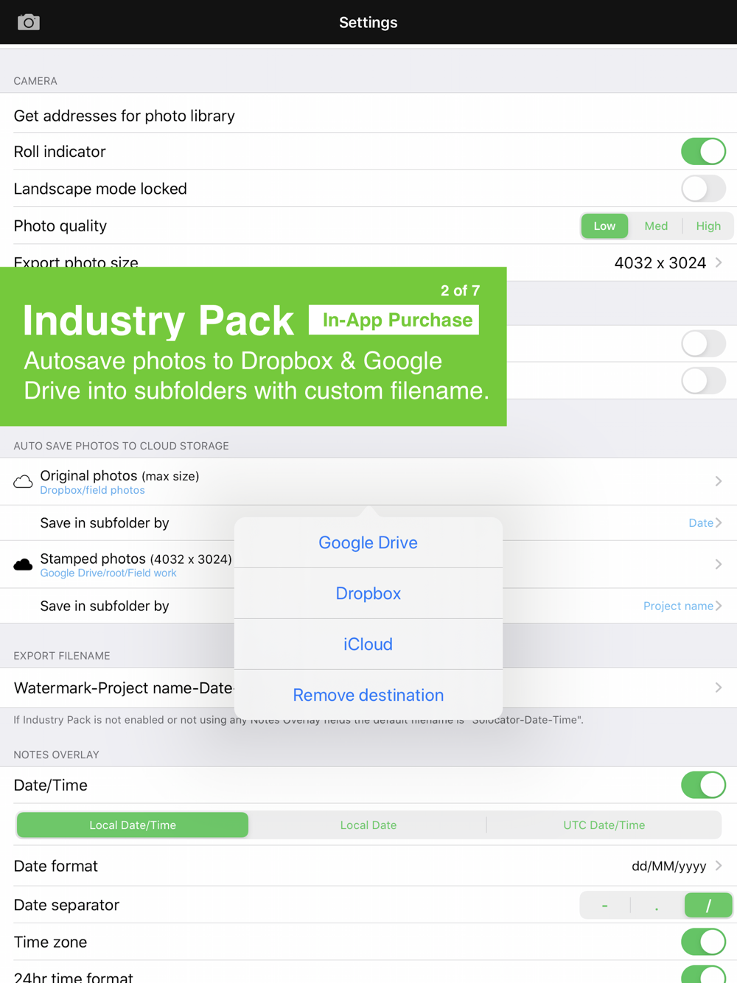
Task: Tap Watermark-Project name-Date filename text
Action: click(124, 688)
